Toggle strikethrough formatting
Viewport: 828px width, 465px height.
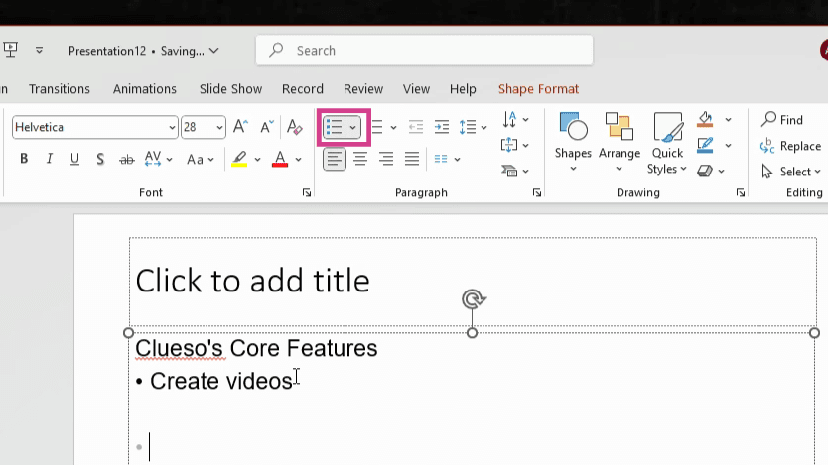pos(126,159)
